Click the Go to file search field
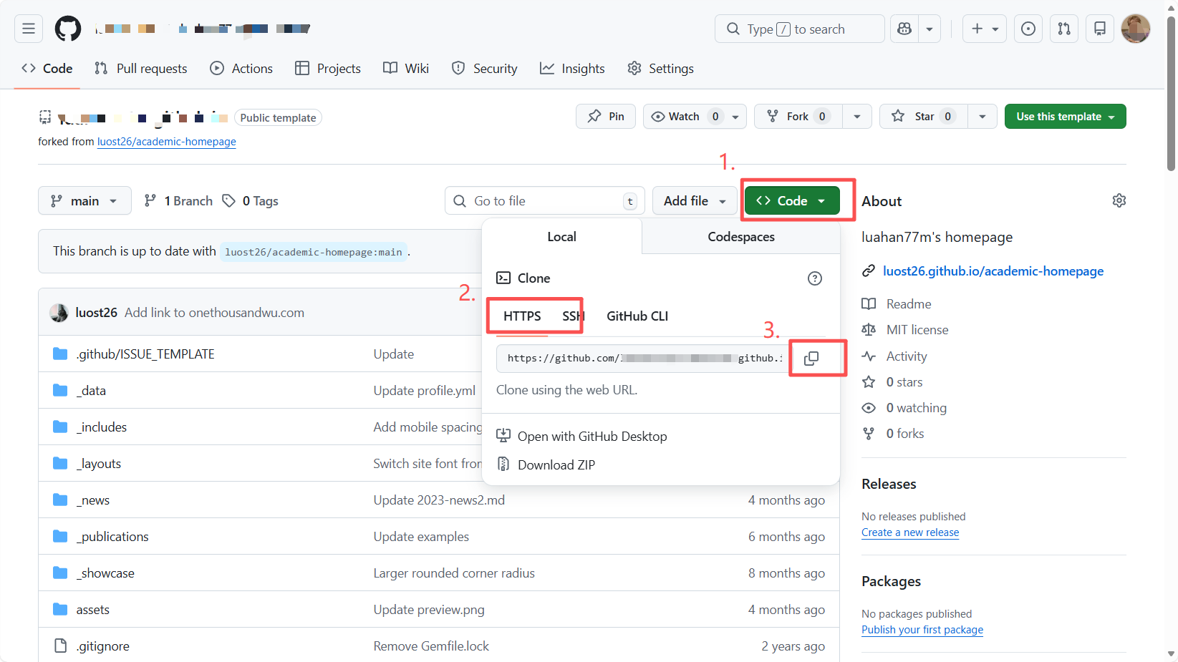This screenshot has height=662, width=1178. coord(544,201)
